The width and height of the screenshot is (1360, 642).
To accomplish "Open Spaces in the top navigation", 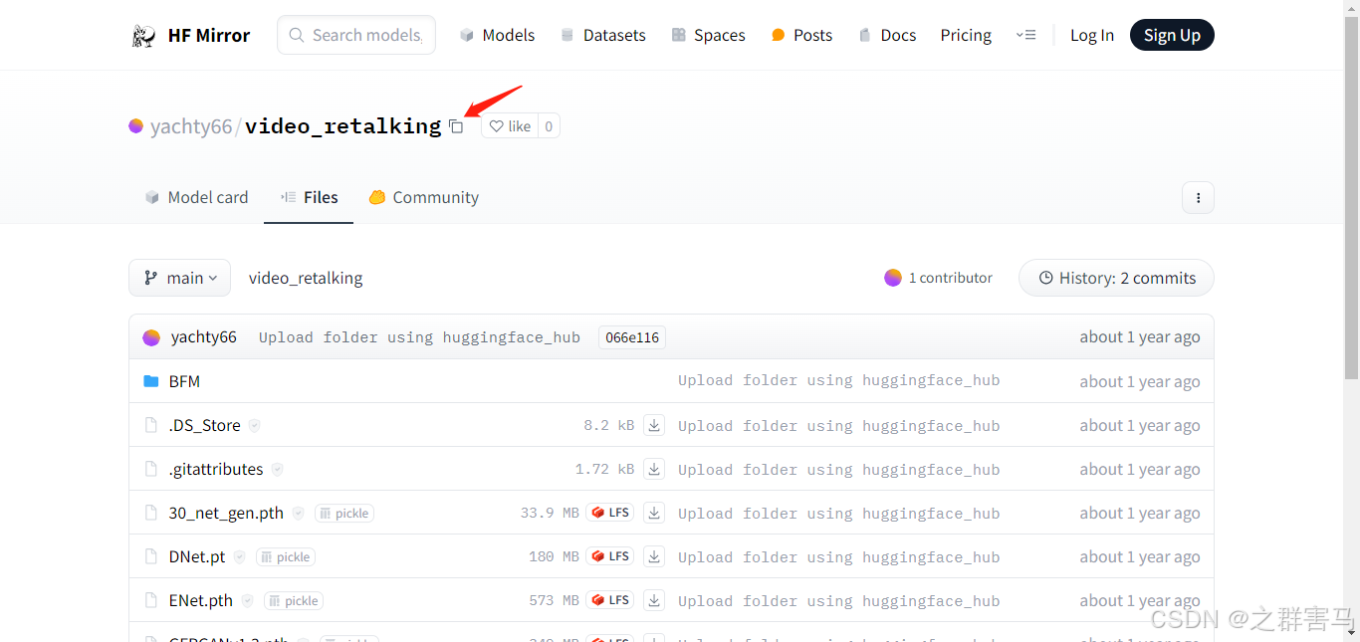I will pyautogui.click(x=708, y=35).
